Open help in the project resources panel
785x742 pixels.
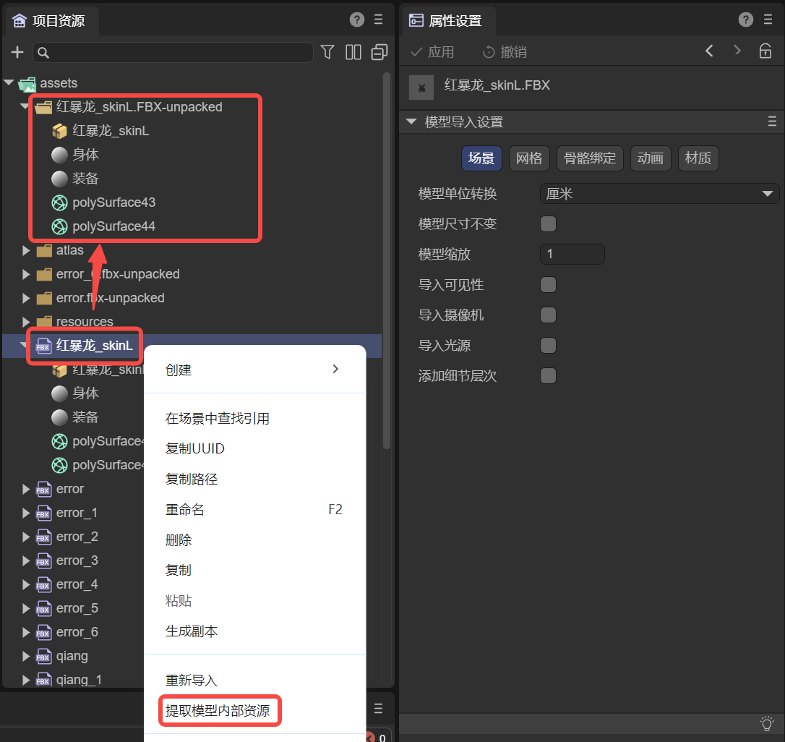[356, 20]
